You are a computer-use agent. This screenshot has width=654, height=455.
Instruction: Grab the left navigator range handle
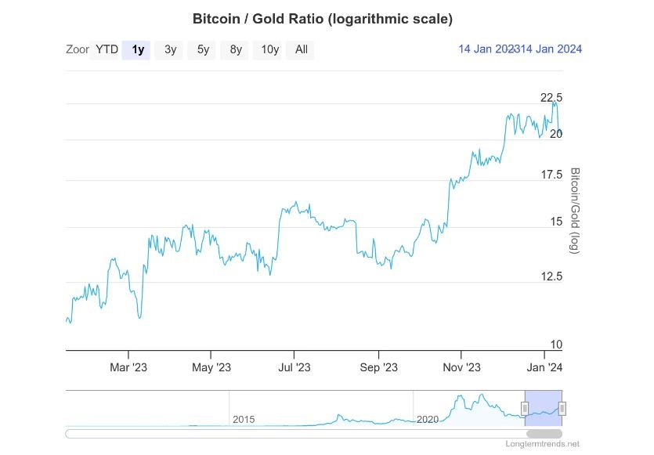coord(525,408)
